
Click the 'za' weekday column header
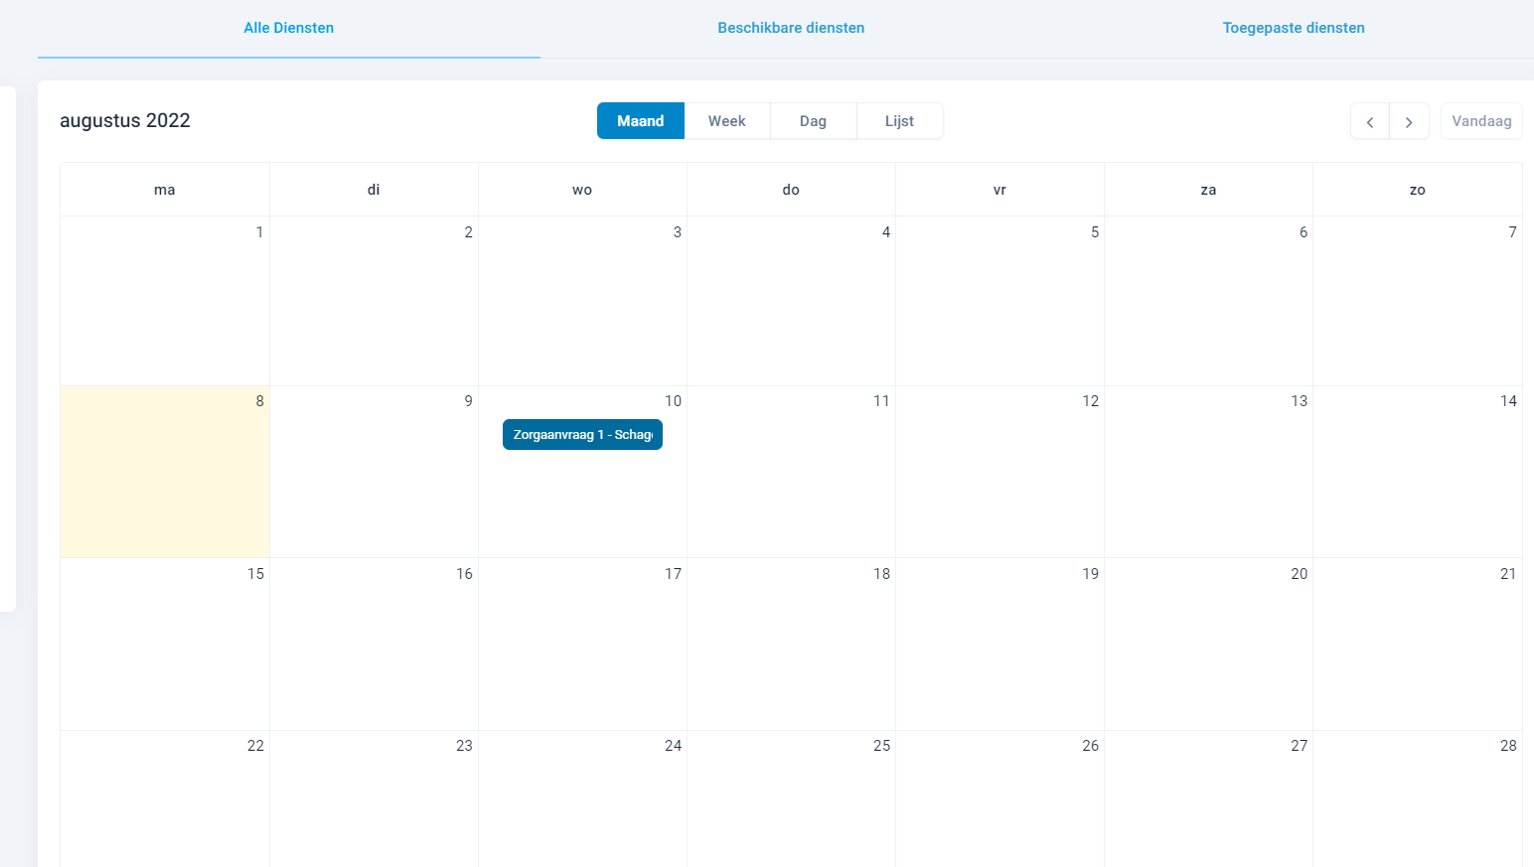(x=1208, y=190)
